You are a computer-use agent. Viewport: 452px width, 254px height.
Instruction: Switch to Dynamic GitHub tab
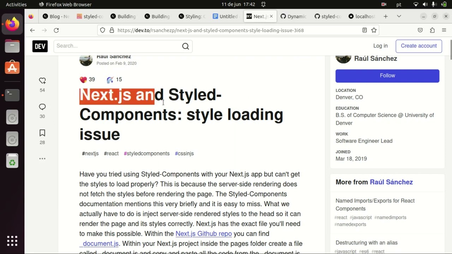coord(293,16)
